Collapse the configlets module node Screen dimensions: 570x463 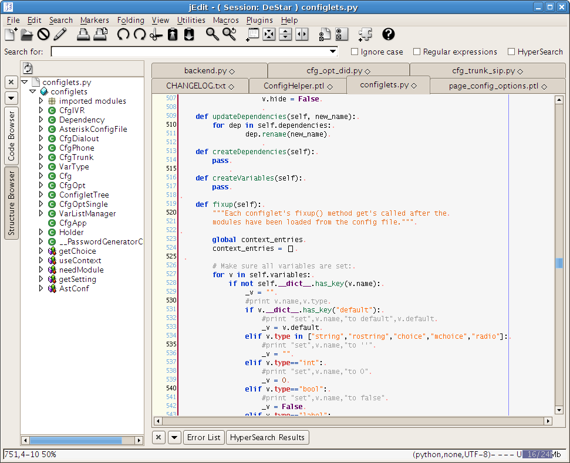(33, 91)
